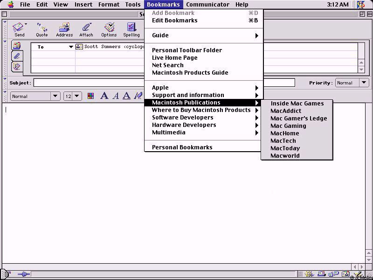Expand the Software Developers submenu

(204, 118)
